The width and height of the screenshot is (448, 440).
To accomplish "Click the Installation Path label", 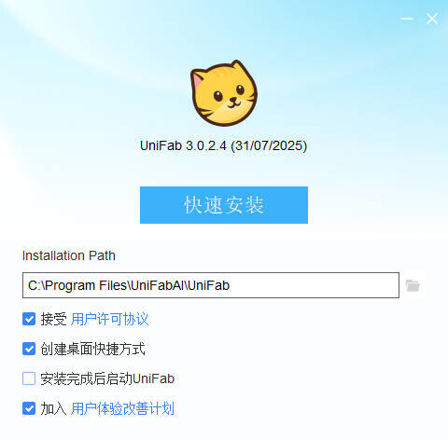I will [69, 255].
